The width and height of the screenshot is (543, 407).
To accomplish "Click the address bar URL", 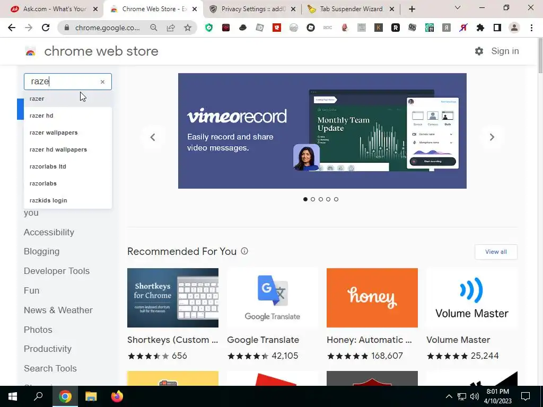I will coord(107,28).
